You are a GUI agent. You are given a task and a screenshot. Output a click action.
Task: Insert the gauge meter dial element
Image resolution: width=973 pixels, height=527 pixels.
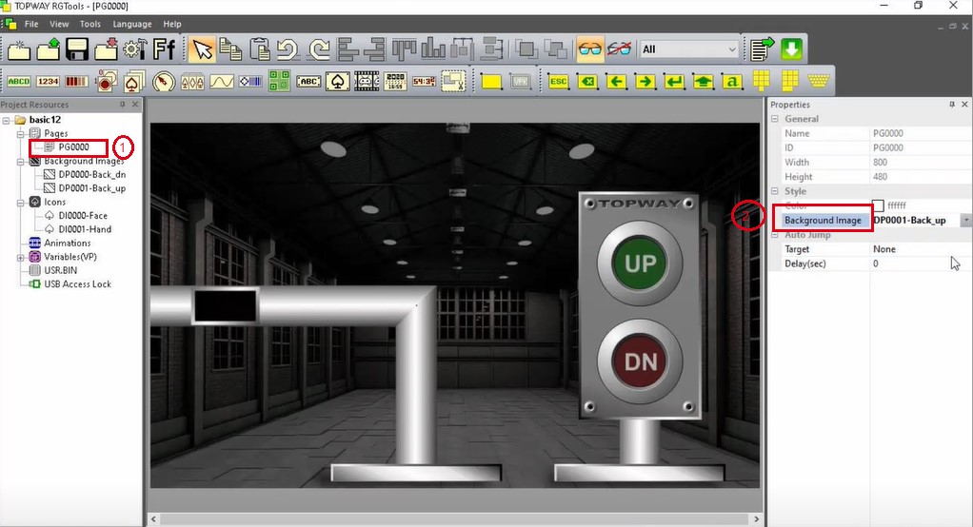pyautogui.click(x=164, y=82)
